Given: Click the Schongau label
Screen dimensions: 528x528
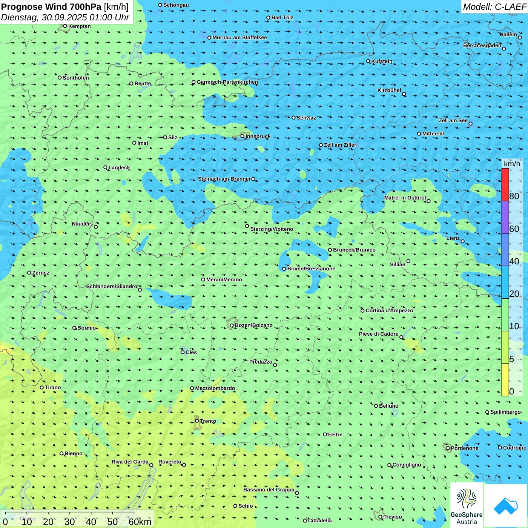Looking at the screenshot, I should [176, 5].
